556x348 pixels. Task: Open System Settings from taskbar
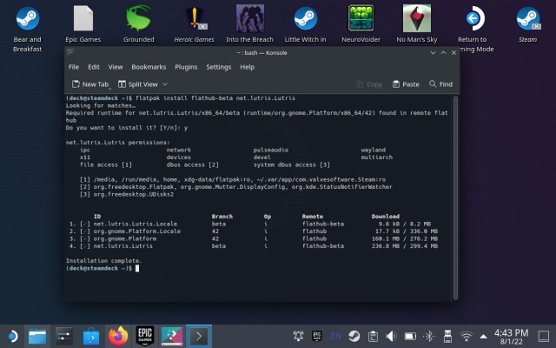click(x=64, y=336)
